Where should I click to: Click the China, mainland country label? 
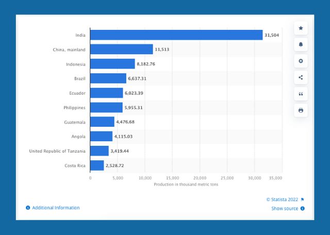point(69,49)
